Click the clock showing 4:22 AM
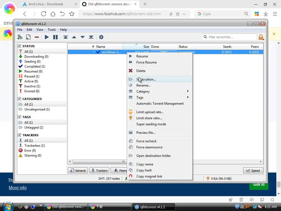Viewport: 281px width, 211px height. click(x=270, y=207)
